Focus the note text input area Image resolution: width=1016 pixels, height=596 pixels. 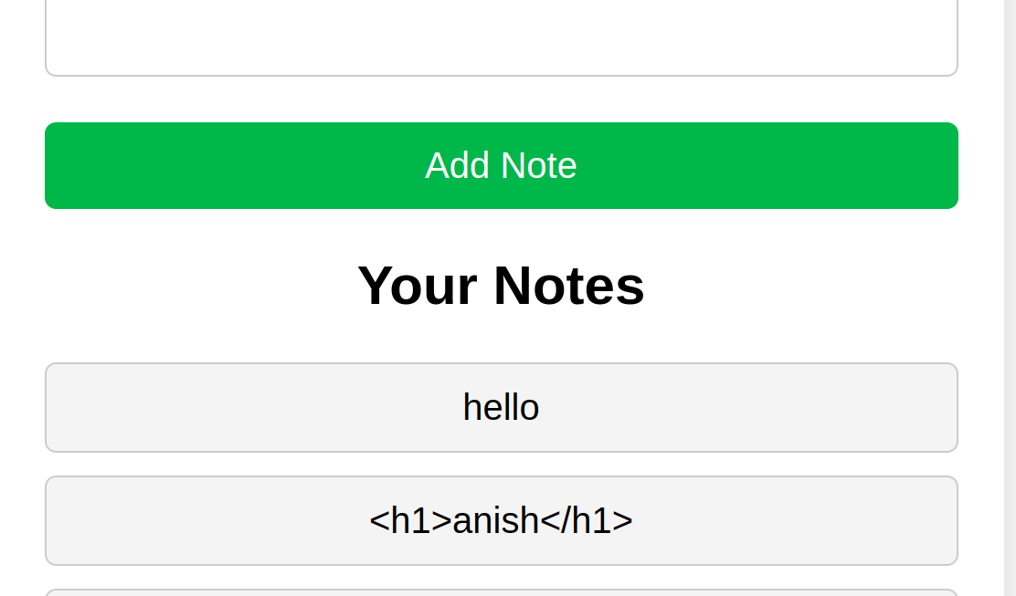501,37
